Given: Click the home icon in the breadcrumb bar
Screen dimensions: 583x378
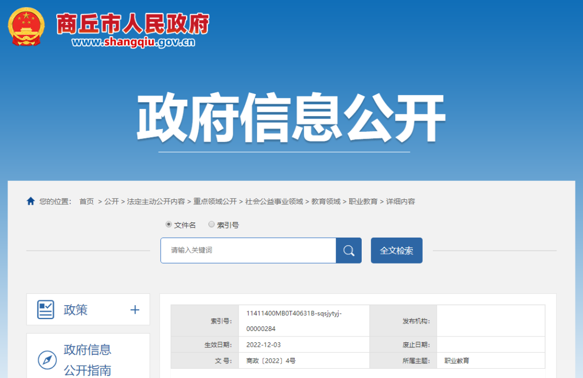Looking at the screenshot, I should click(31, 201).
